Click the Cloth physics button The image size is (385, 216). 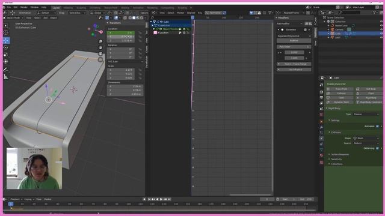pyautogui.click(x=340, y=98)
